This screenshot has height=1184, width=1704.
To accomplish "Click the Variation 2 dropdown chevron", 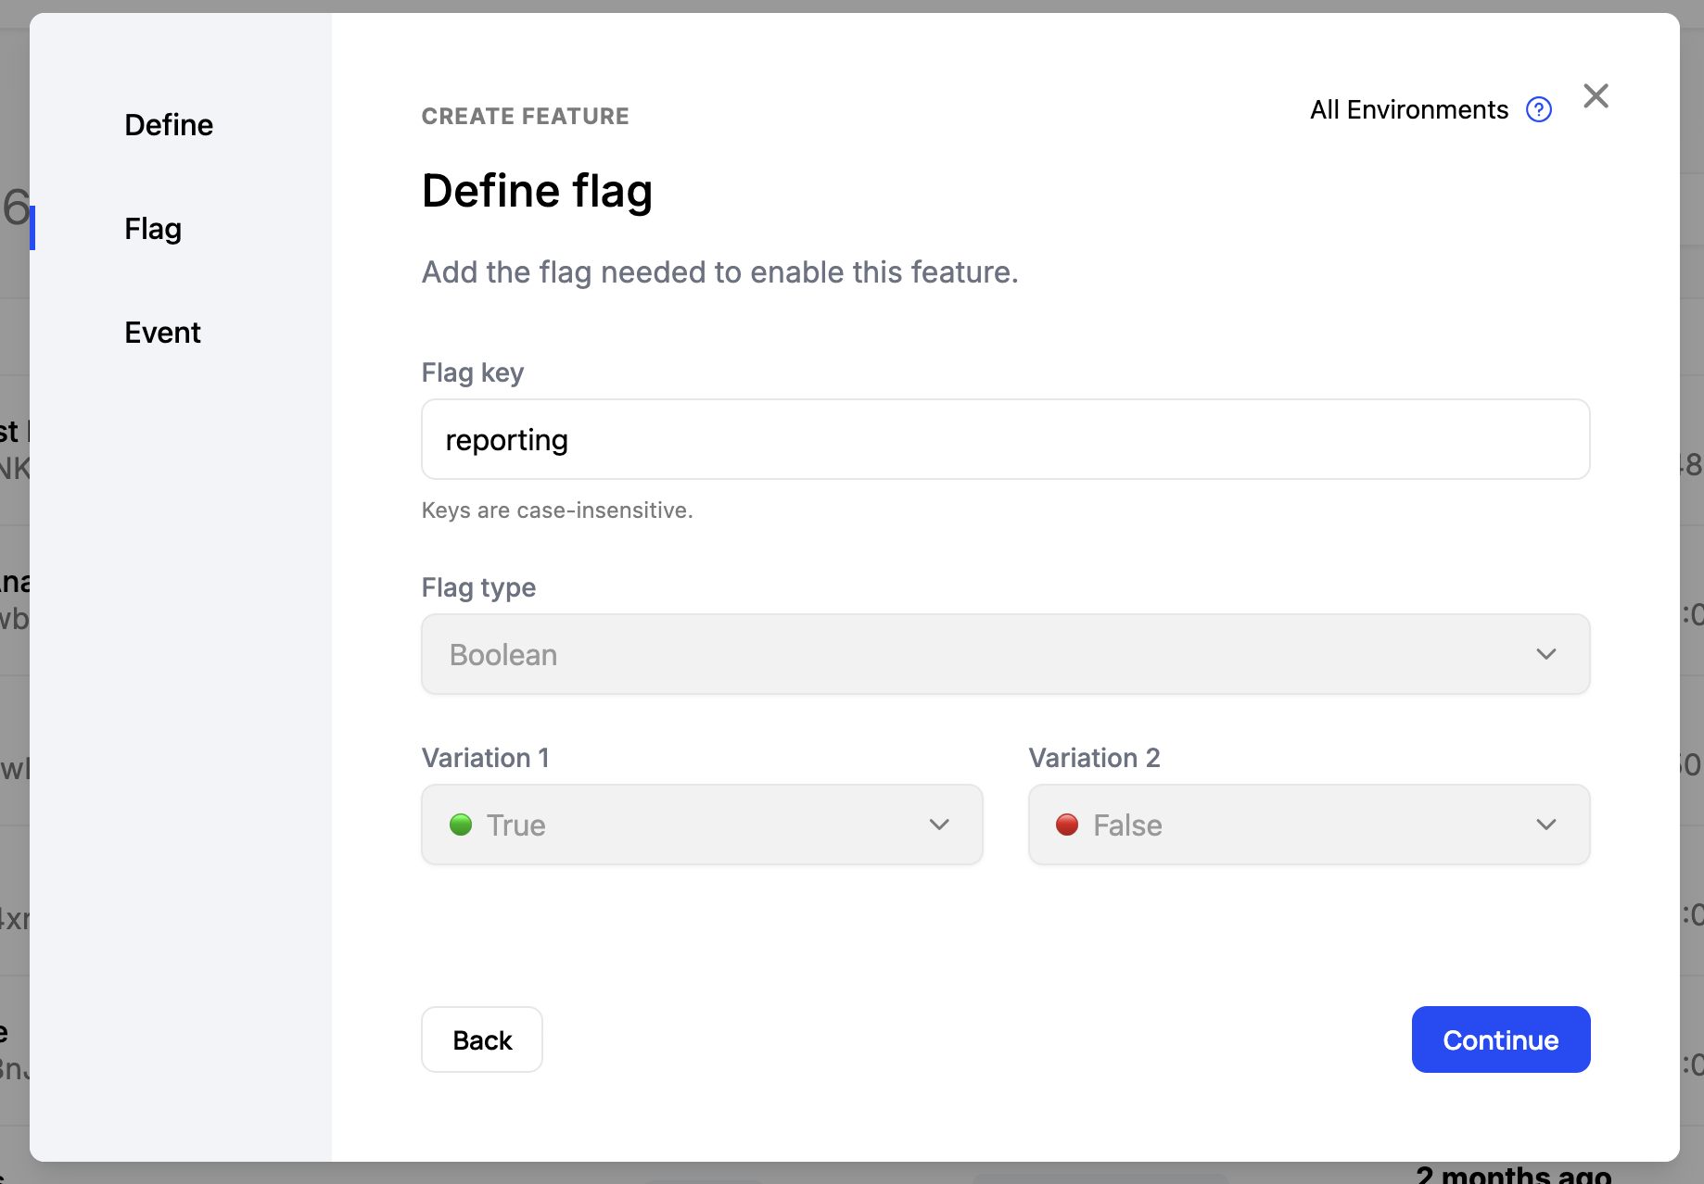I will [x=1545, y=825].
